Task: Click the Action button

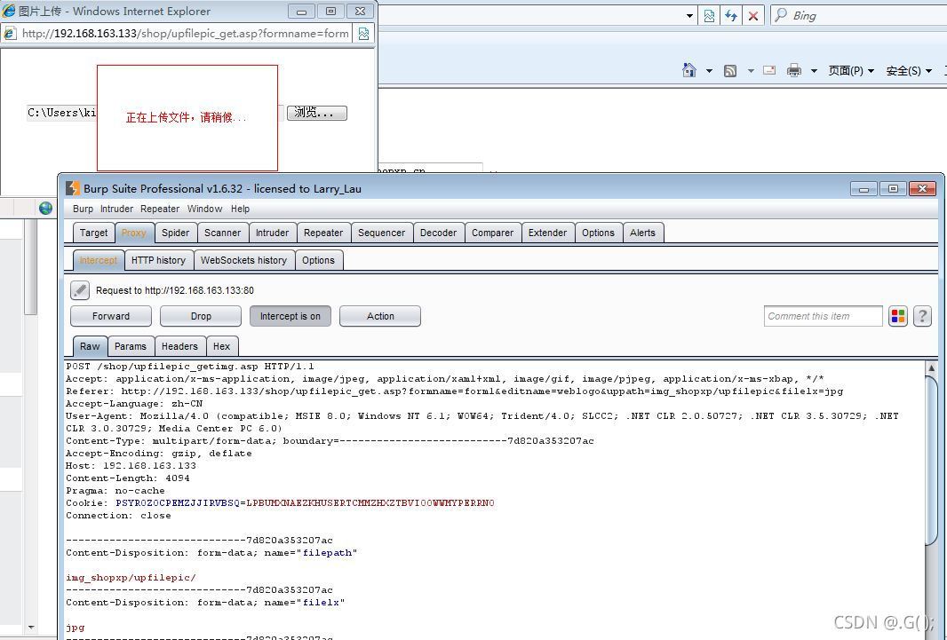Action: pyautogui.click(x=380, y=316)
